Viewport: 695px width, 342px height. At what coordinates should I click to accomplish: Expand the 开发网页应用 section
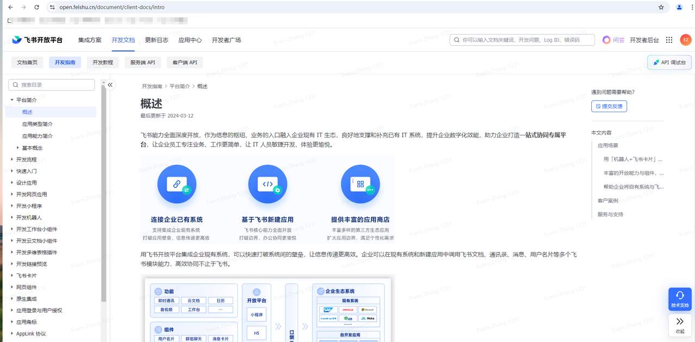coord(12,194)
